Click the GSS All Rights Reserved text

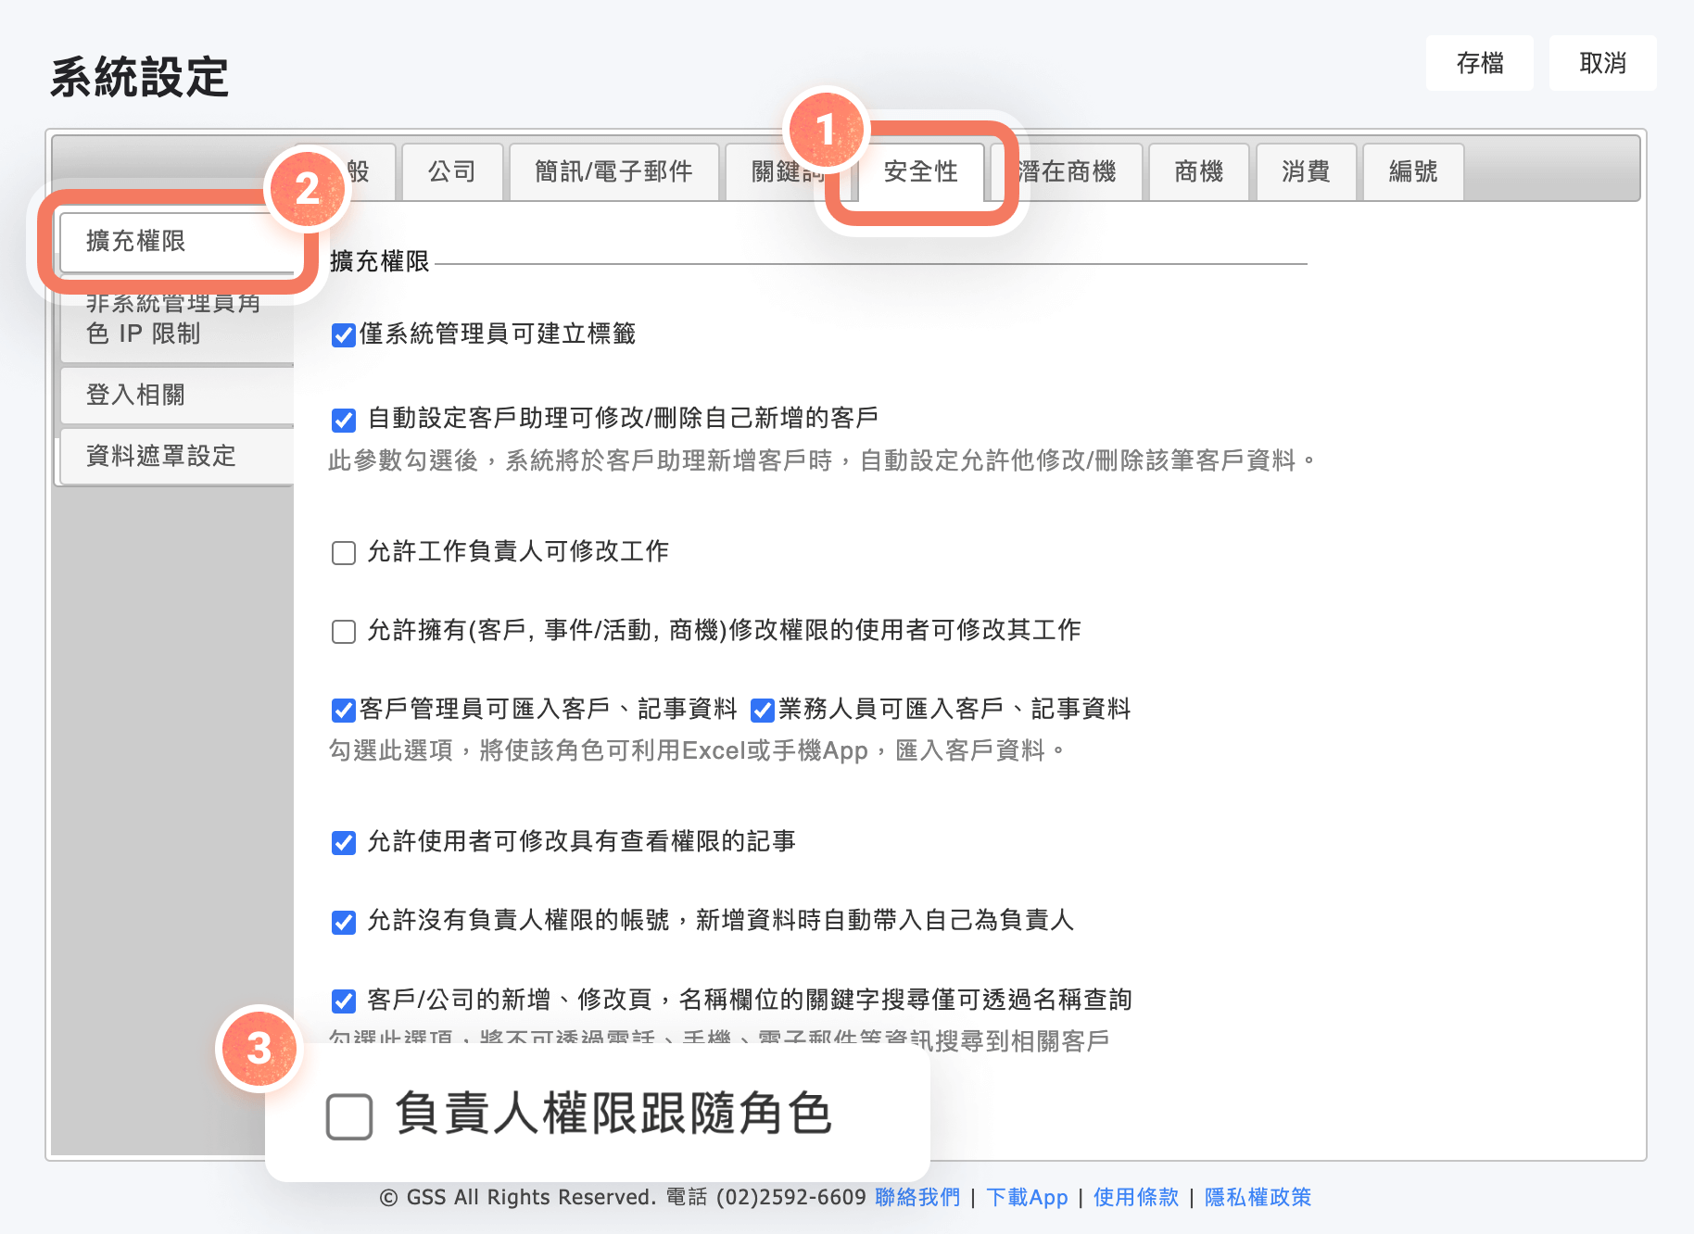click(x=518, y=1197)
